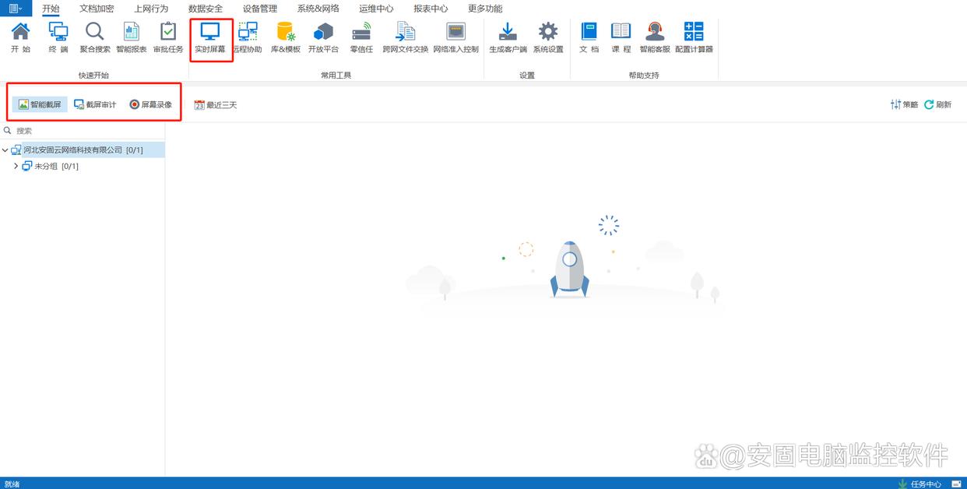Open the 更多功能 tab
Image resolution: width=967 pixels, height=489 pixels.
point(485,9)
